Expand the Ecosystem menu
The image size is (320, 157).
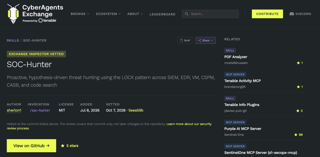[108, 14]
